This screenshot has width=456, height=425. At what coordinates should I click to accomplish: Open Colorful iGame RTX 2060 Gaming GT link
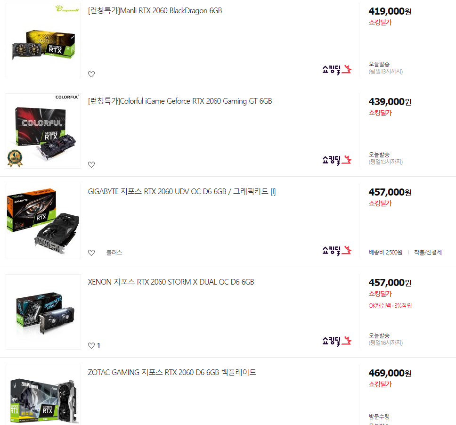(180, 101)
